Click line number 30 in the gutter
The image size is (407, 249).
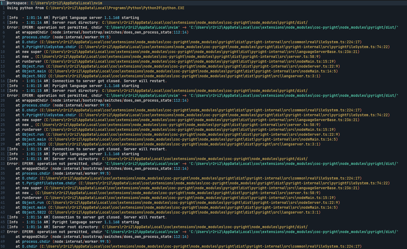[x=2, y=149]
